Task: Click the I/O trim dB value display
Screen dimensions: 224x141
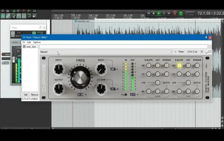Action: pyautogui.click(x=112, y=89)
